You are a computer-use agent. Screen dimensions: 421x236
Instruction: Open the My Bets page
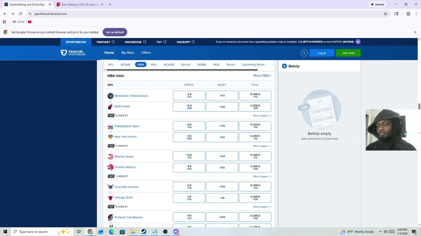128,53
